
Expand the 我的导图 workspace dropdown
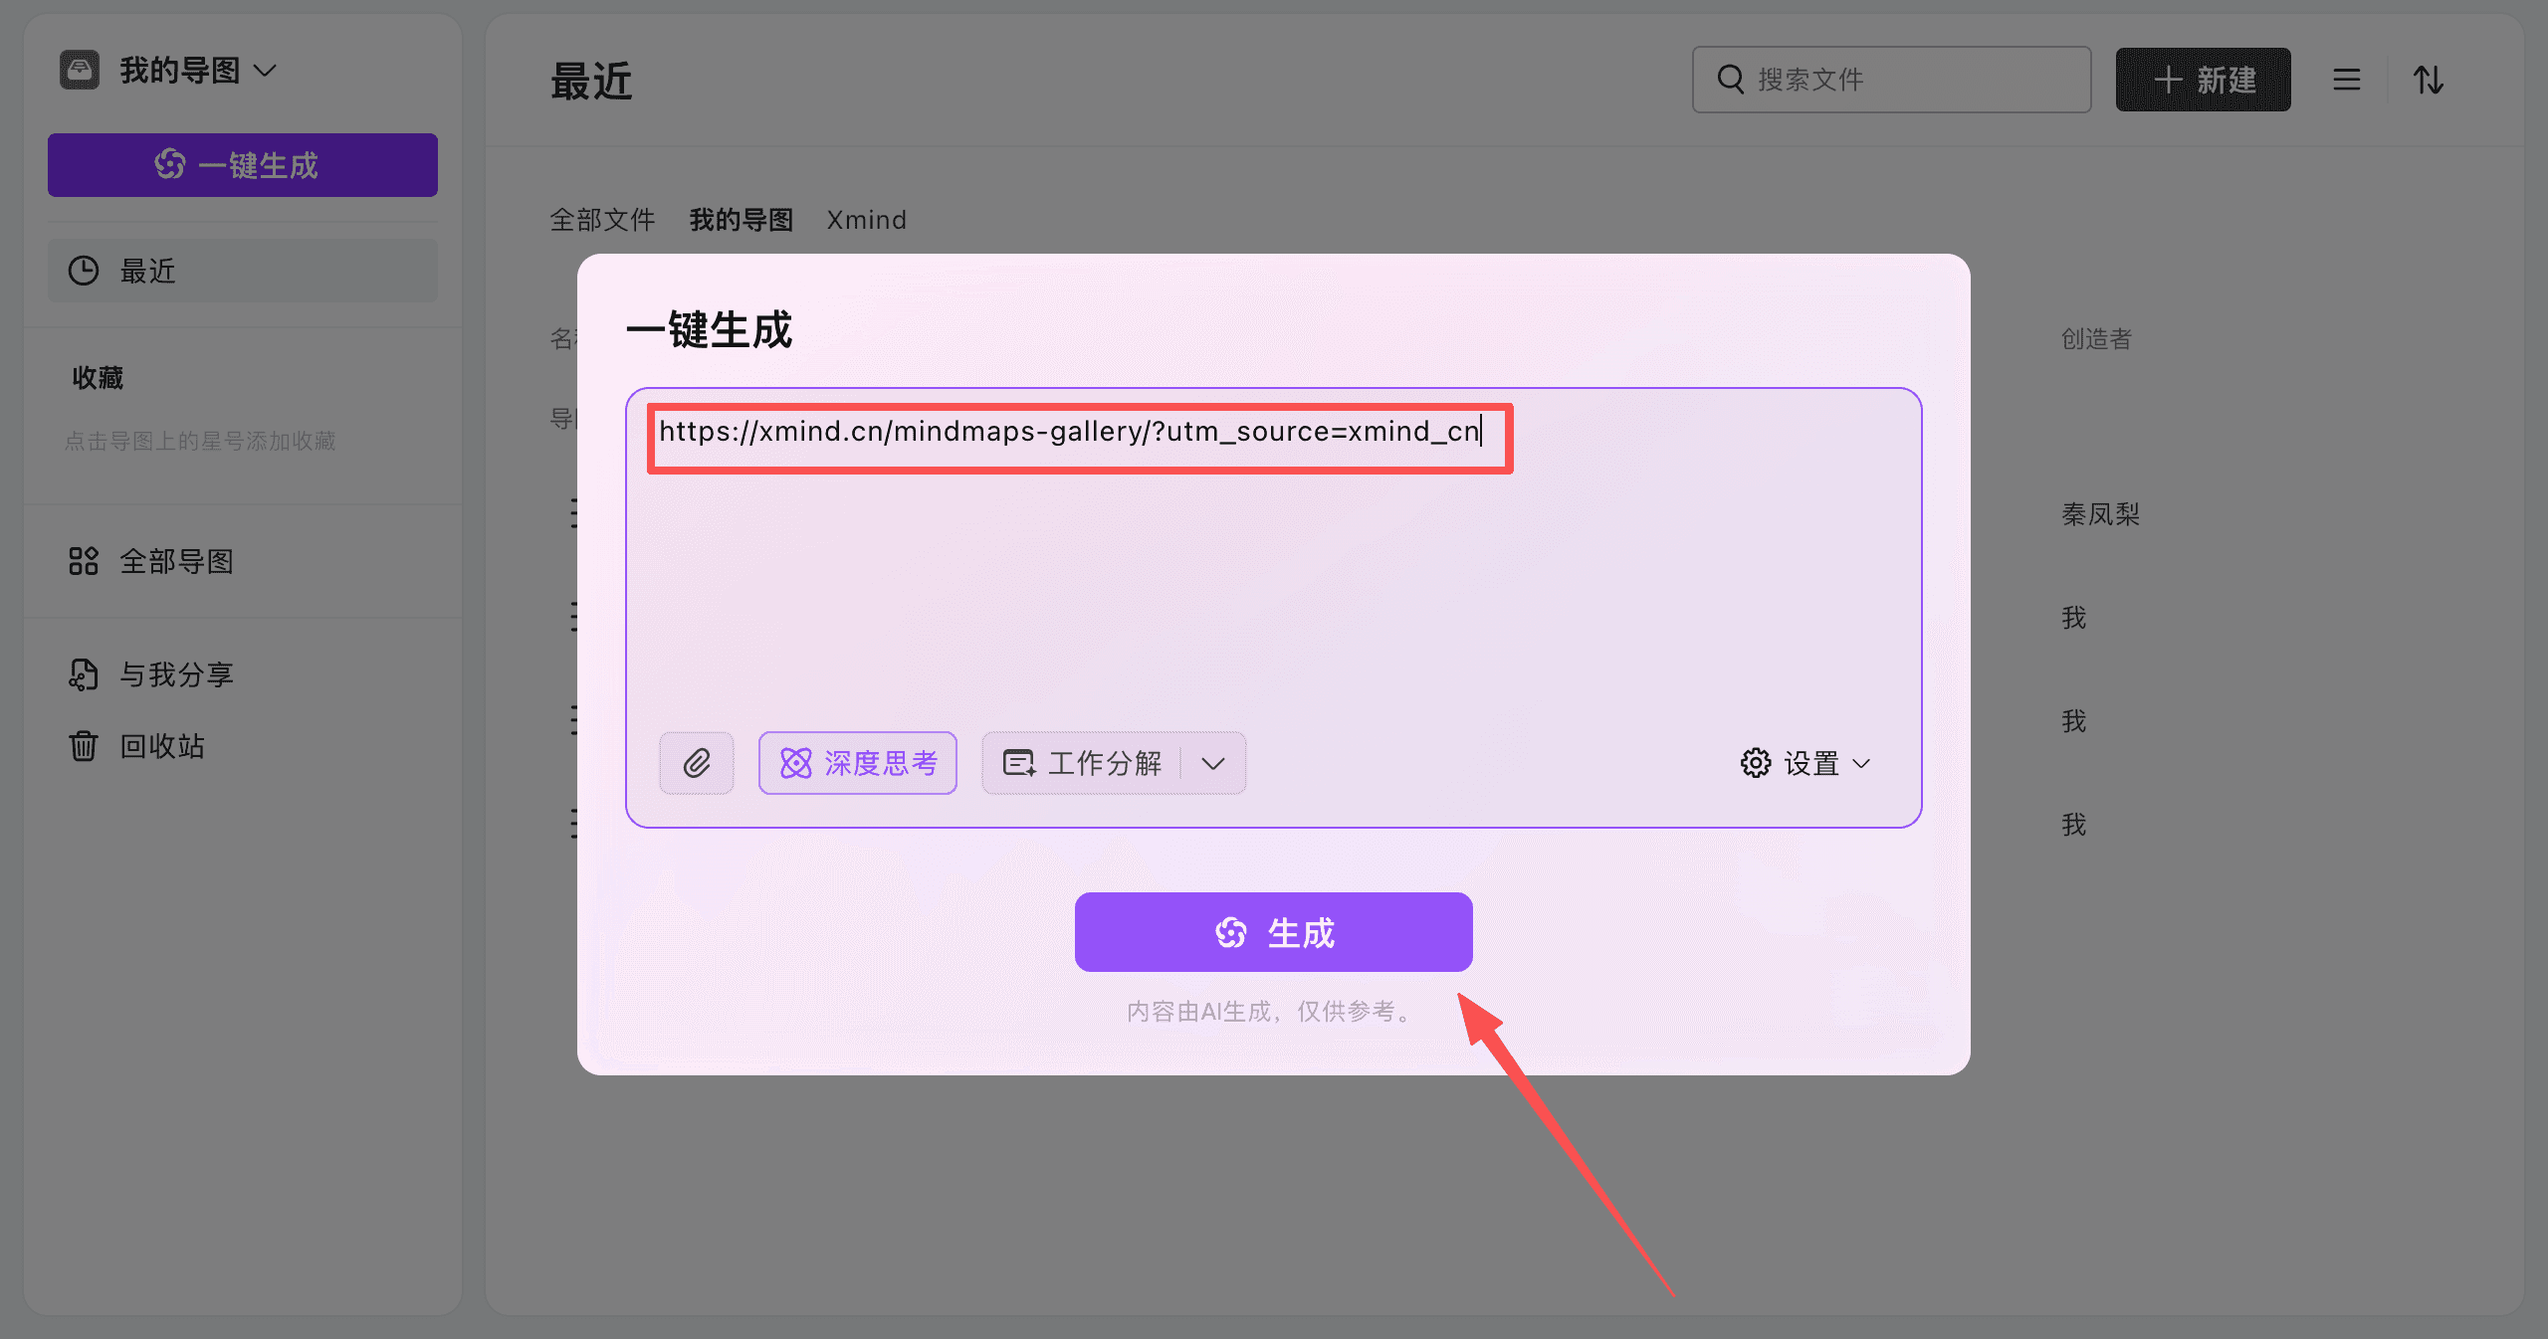pyautogui.click(x=265, y=70)
